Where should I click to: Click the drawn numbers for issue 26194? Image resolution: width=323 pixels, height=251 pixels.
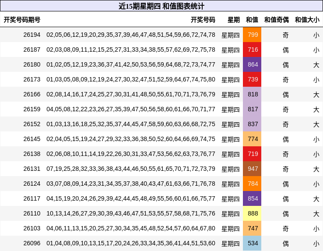131,35
